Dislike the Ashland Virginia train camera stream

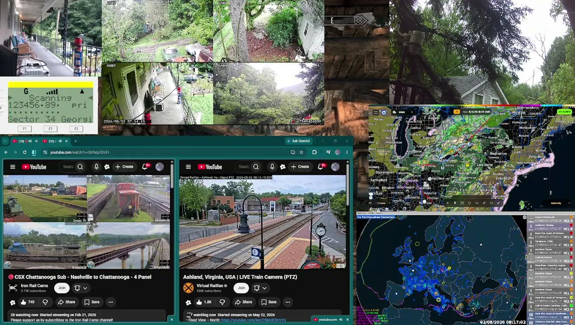(222, 302)
